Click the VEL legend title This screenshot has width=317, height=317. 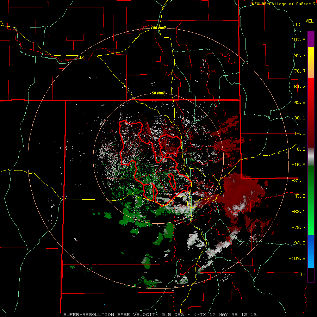point(309,21)
